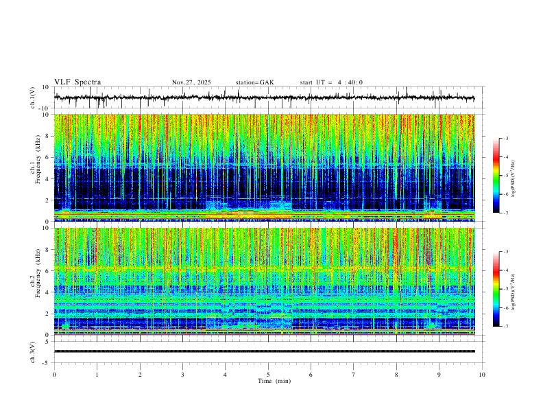Click the time axis tick label '5'
This screenshot has height=420, width=543.
point(268,375)
